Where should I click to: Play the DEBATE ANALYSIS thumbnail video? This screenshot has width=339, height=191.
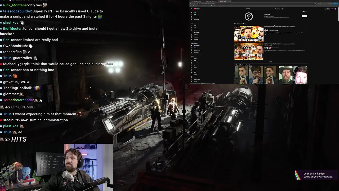click(x=249, y=34)
